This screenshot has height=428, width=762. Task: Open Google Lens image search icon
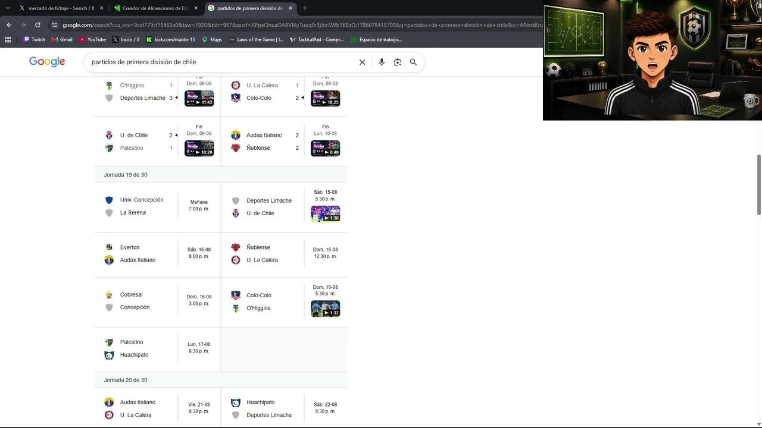398,62
